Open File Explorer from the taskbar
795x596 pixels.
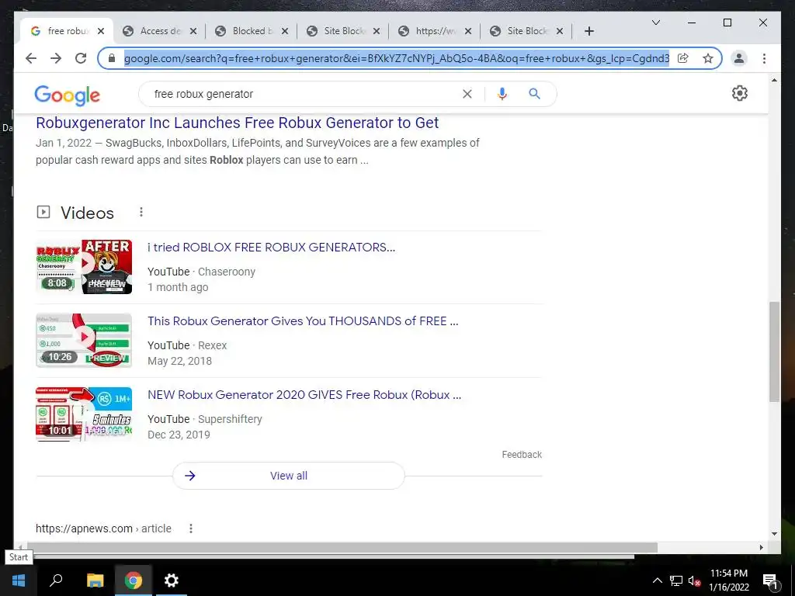[x=95, y=580]
